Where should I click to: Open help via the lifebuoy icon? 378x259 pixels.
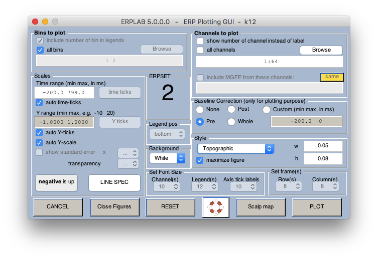(216, 207)
